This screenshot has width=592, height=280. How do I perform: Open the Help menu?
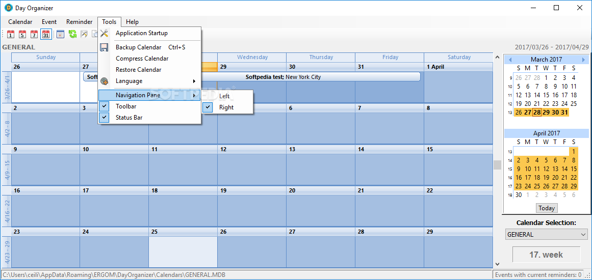(133, 22)
